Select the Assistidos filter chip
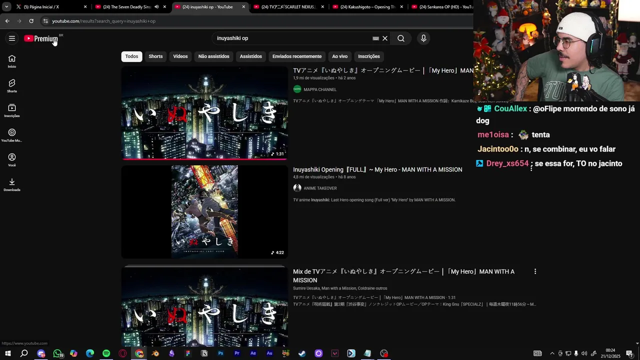This screenshot has height=360, width=640. coord(251,56)
